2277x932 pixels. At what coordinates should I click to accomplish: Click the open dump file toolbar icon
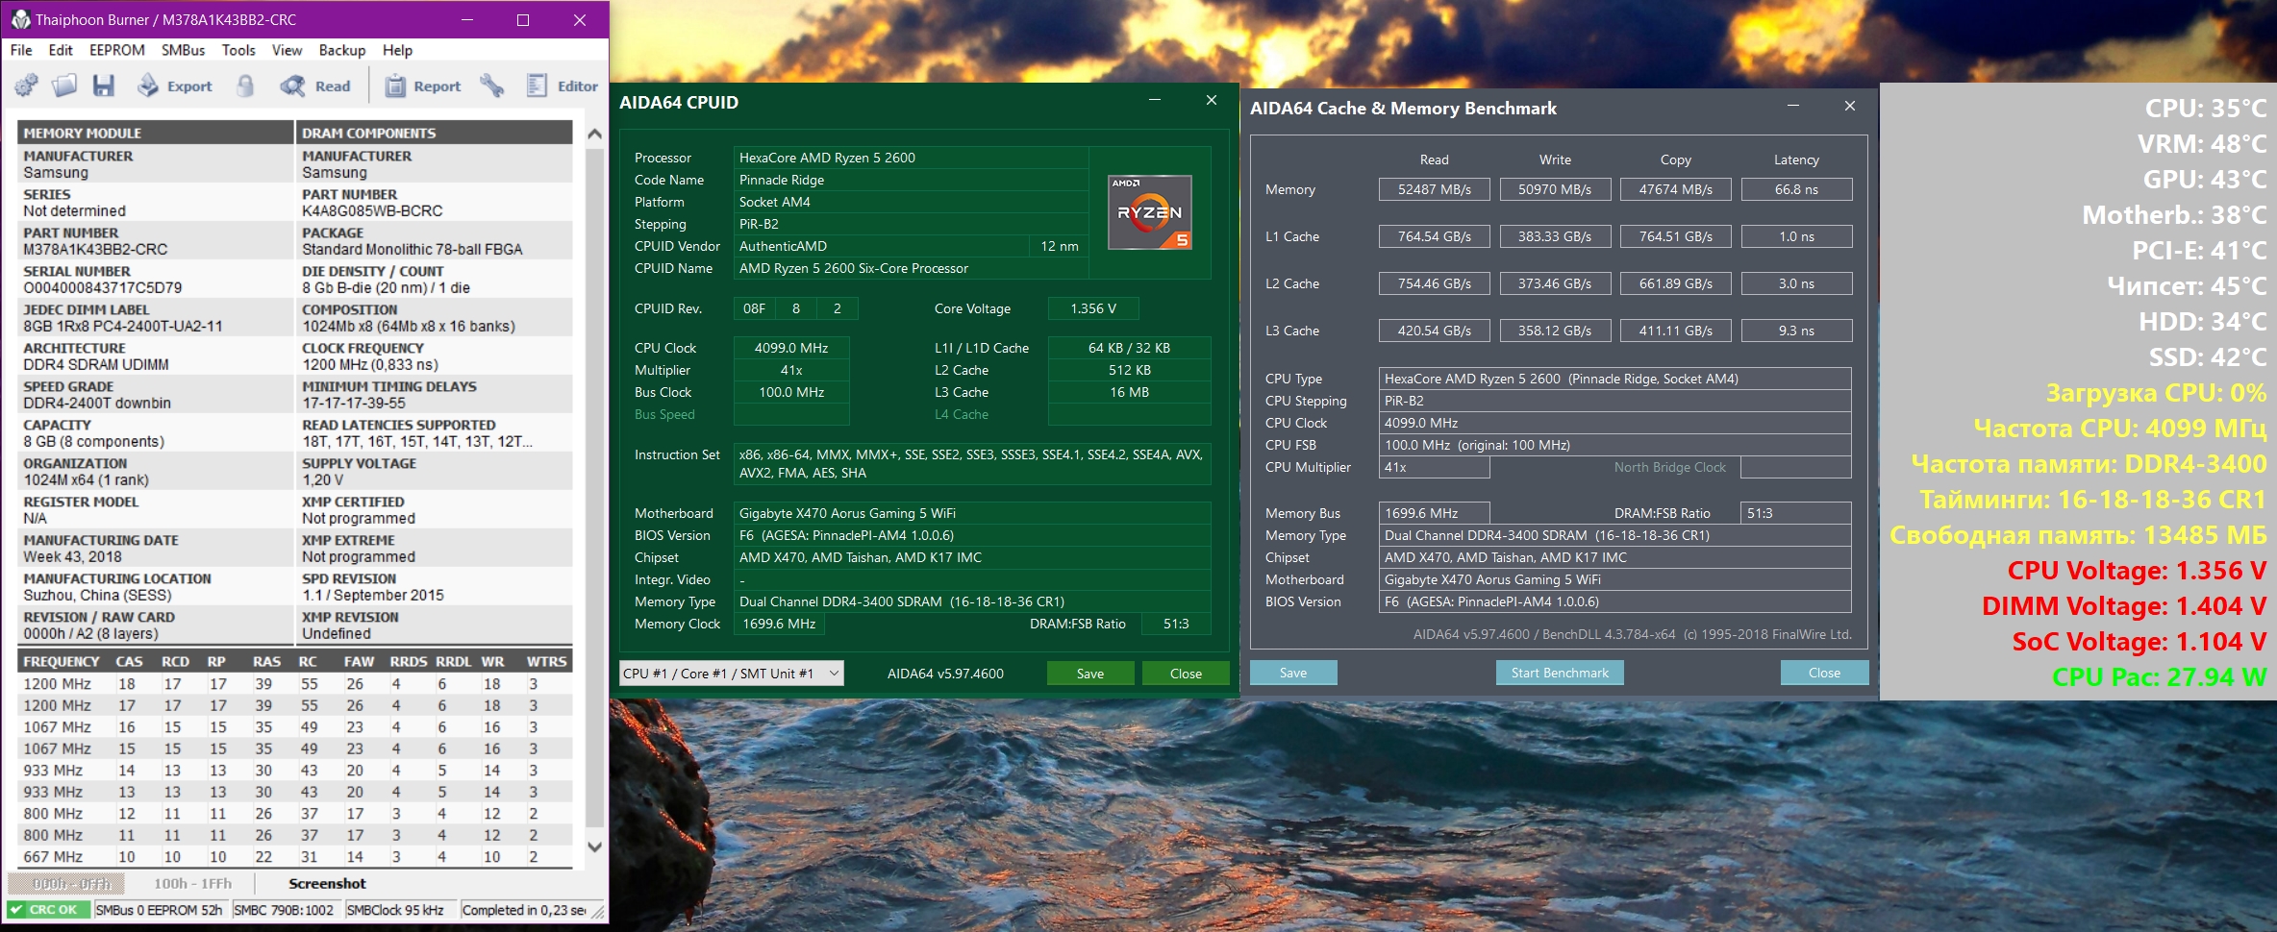click(x=64, y=86)
